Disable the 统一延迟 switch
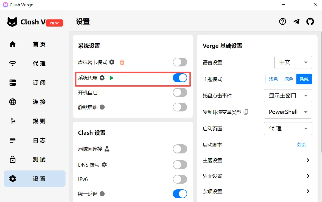The height and width of the screenshot is (202, 322). 180,194
